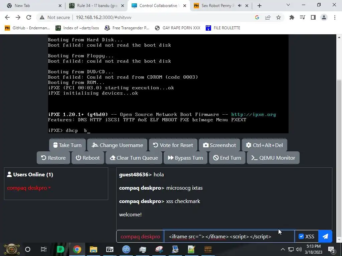
Task: Go back in browser history
Action: click(7, 17)
